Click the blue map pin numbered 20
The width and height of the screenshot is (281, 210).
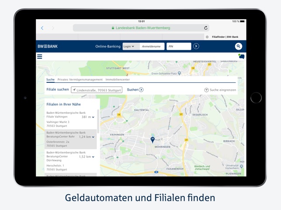coord(153,140)
